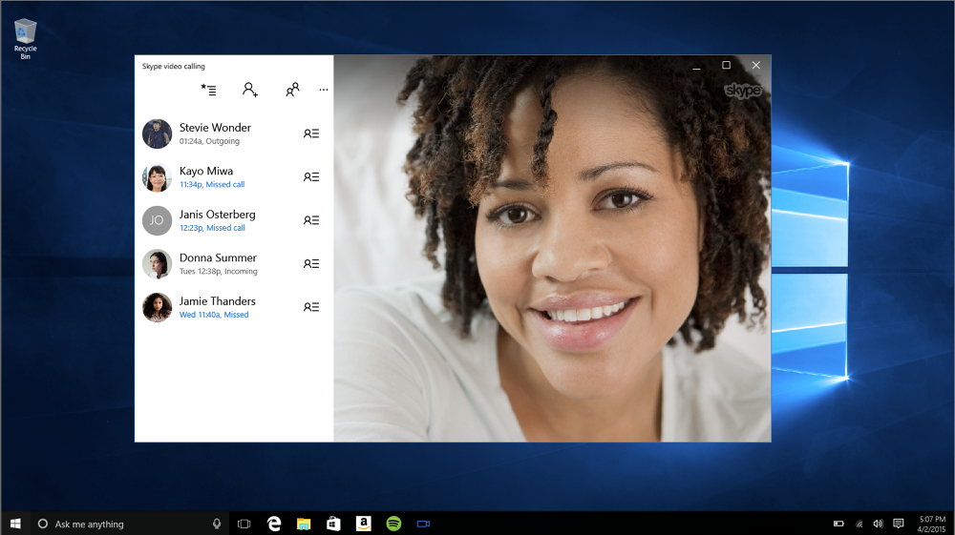Open the more options ellipsis menu
The height and width of the screenshot is (535, 955).
click(324, 90)
